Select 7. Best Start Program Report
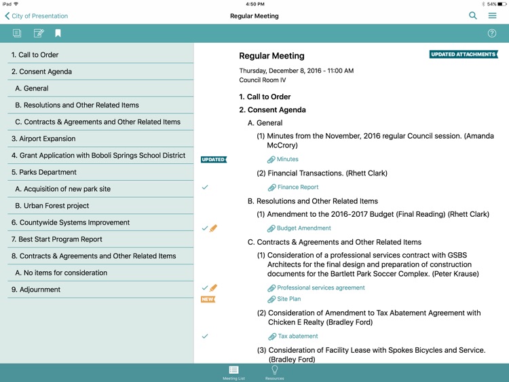 pos(100,239)
